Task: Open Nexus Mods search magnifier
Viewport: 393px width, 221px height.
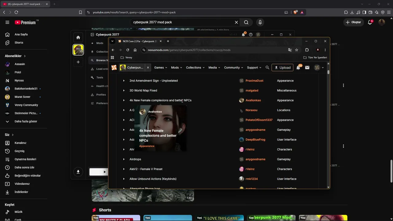Action: [267, 68]
